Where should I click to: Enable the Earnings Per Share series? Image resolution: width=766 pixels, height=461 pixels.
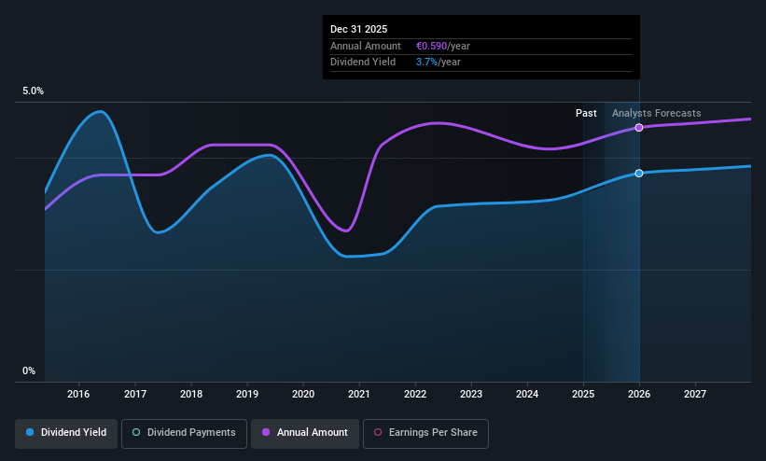pyautogui.click(x=425, y=433)
